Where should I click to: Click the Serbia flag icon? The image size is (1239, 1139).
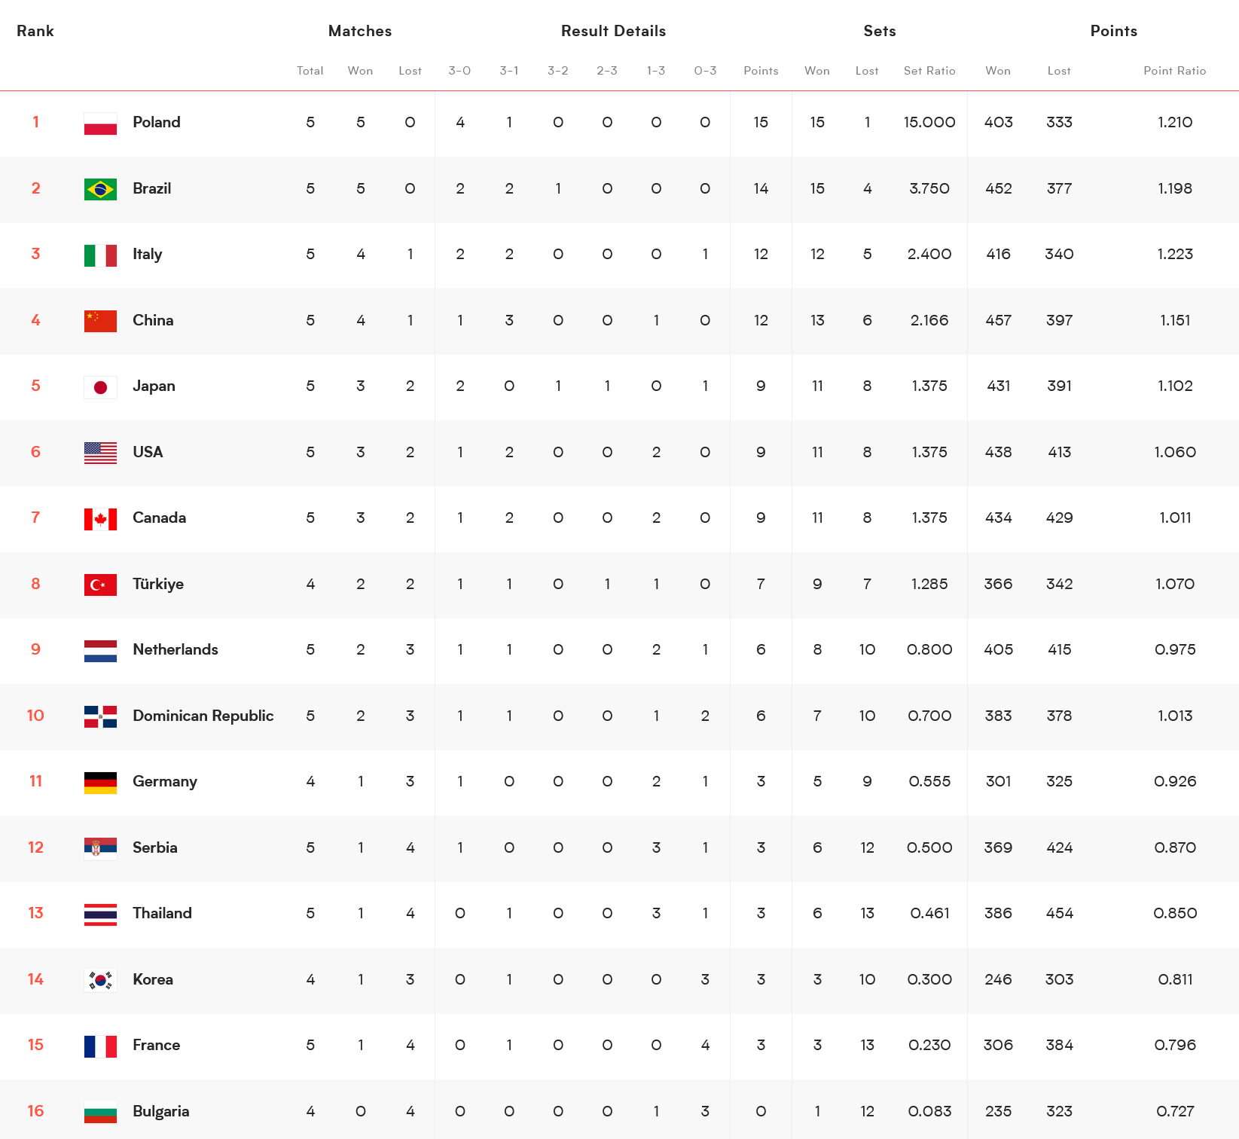pyautogui.click(x=100, y=848)
